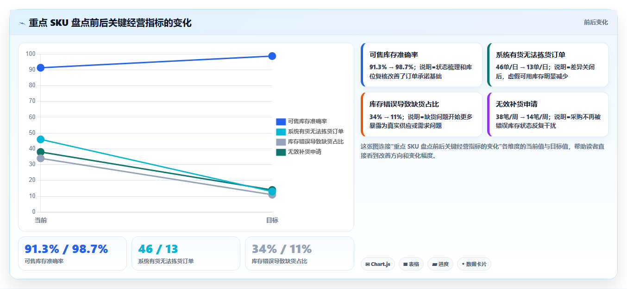
Task: Click the 34% / 11% stat card
Action: point(299,253)
